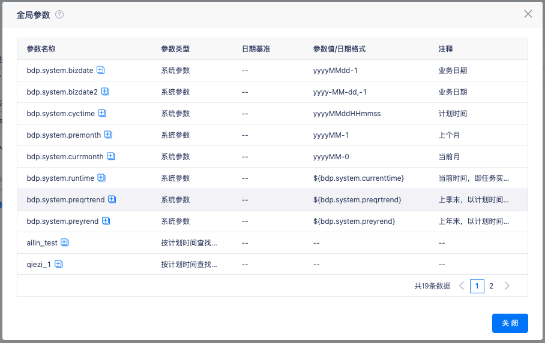Close the 全局参数 dialog with the X

pyautogui.click(x=528, y=14)
